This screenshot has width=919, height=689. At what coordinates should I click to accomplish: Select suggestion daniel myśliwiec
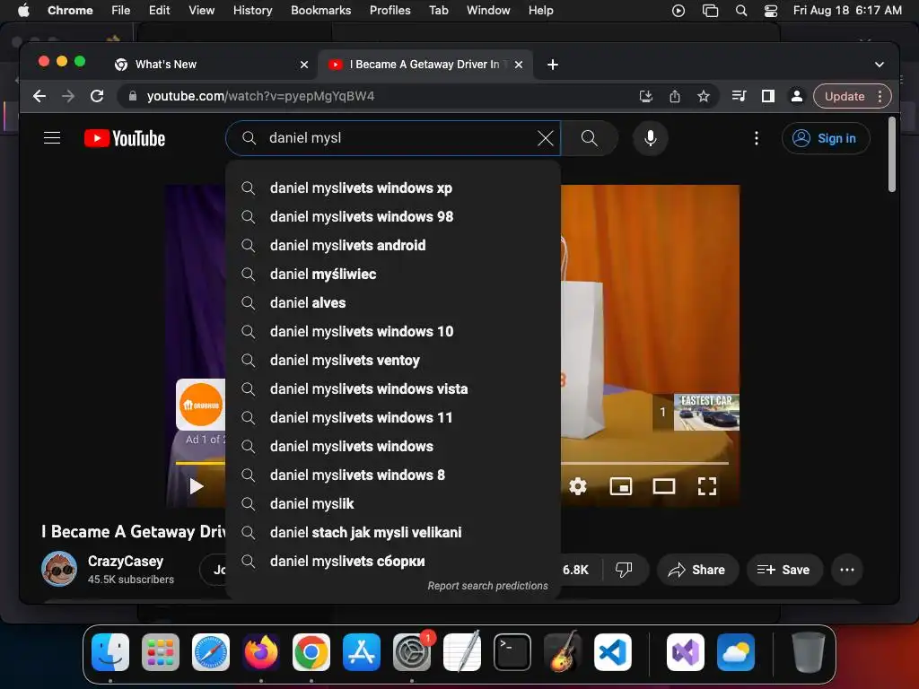click(393, 275)
